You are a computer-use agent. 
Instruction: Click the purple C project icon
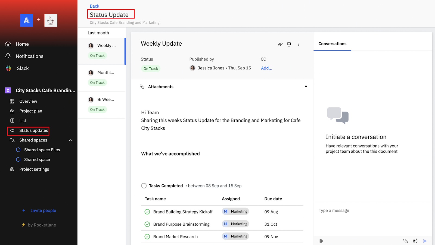click(8, 90)
